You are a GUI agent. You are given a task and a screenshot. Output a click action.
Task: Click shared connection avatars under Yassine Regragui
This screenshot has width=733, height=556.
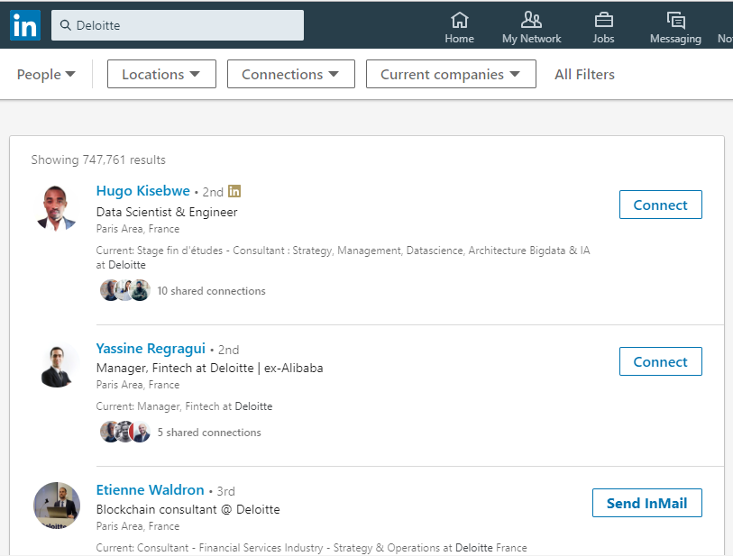(125, 432)
